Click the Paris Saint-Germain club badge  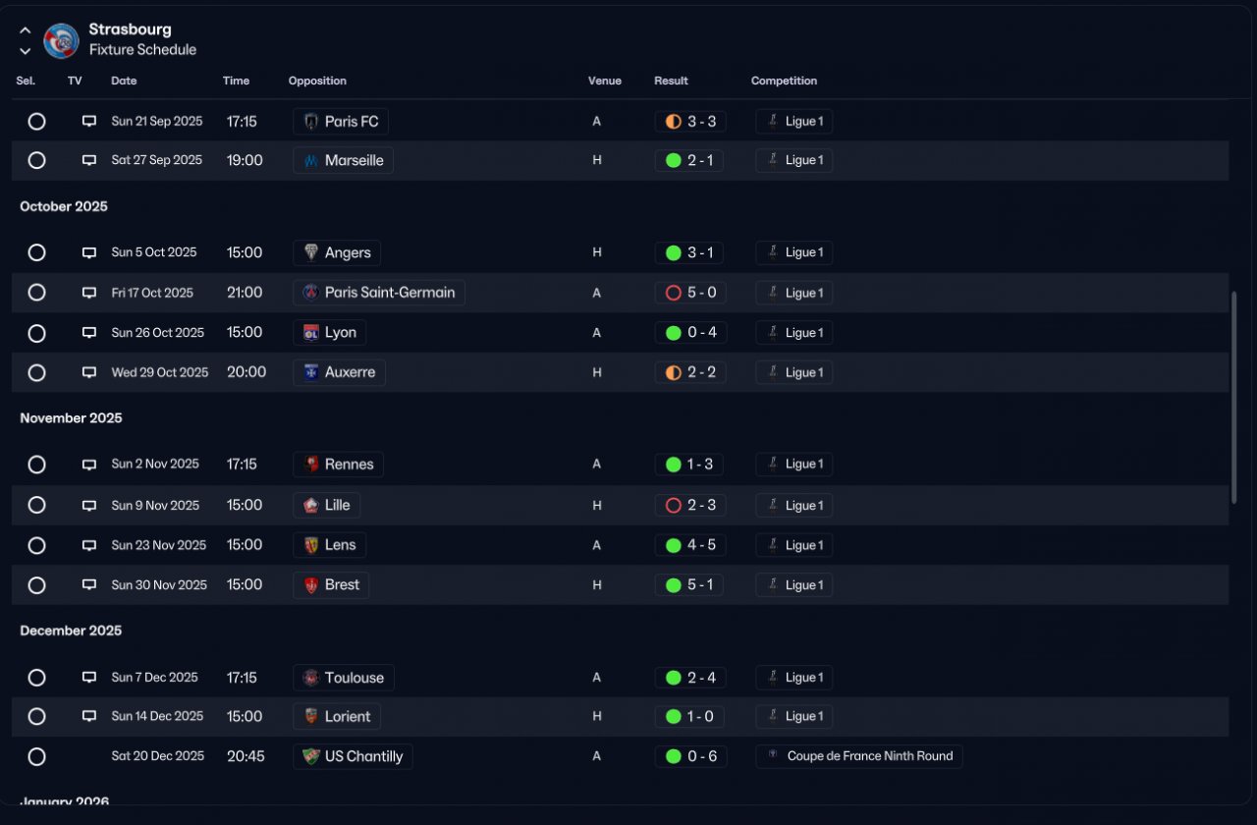click(x=311, y=293)
